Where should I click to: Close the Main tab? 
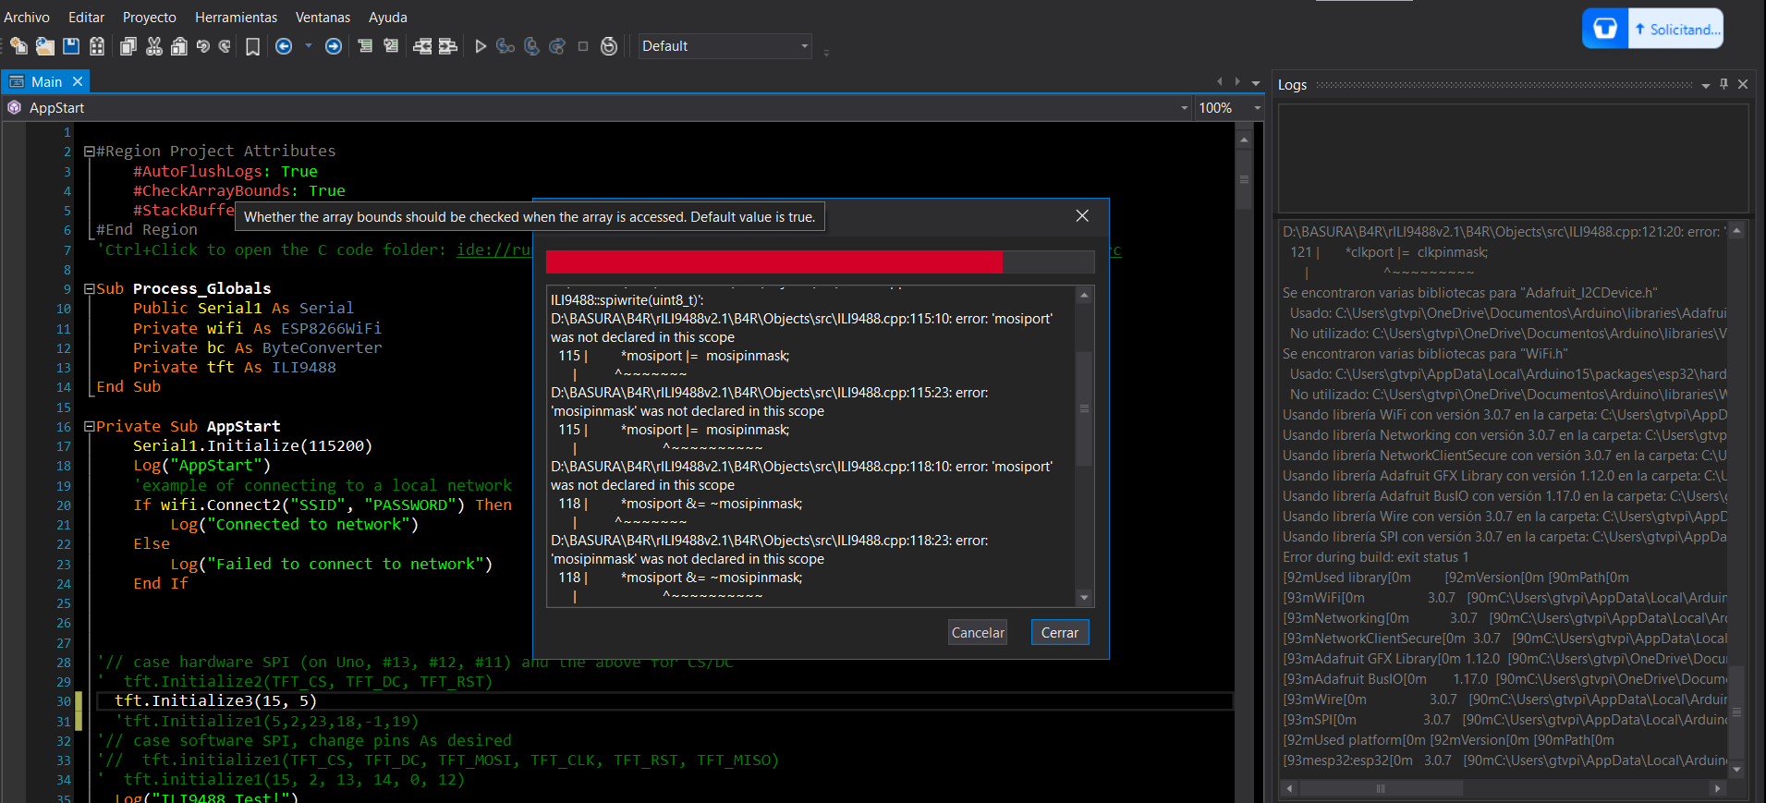78,82
